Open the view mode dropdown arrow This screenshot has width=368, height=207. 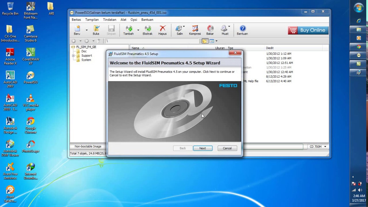[216, 41]
